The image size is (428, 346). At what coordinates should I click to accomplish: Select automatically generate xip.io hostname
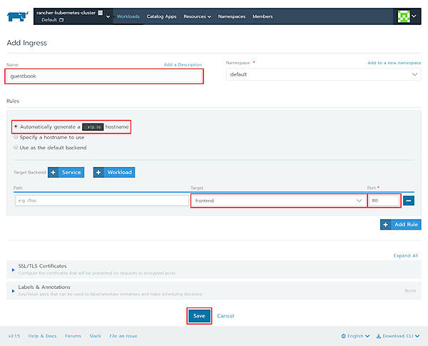point(16,126)
